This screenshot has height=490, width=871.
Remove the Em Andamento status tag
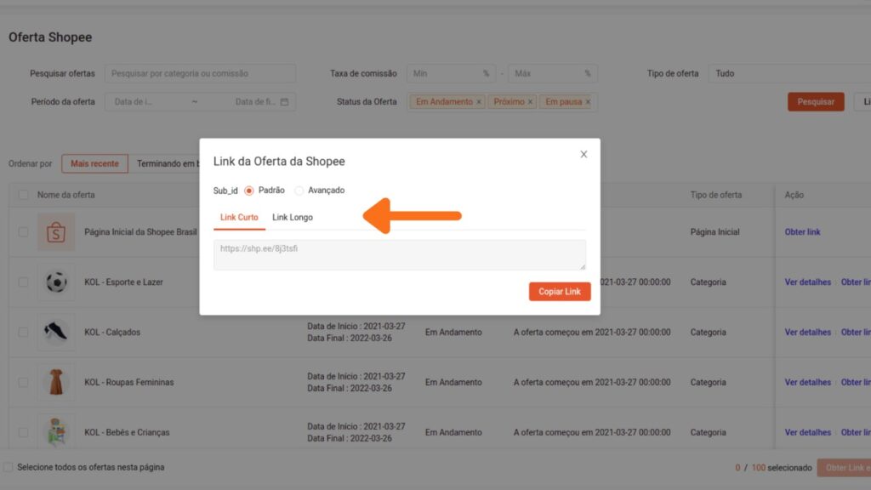coord(478,102)
